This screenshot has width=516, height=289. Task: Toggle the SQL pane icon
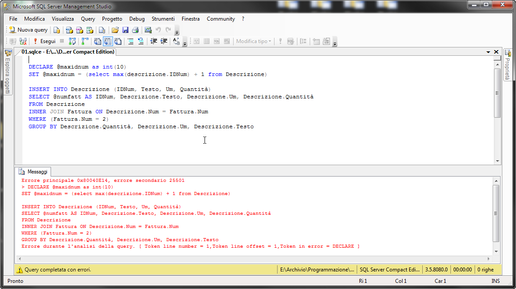tap(216, 41)
